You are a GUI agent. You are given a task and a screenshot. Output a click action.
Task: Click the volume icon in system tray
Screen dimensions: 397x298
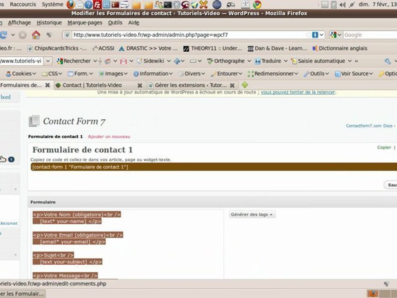point(342,5)
